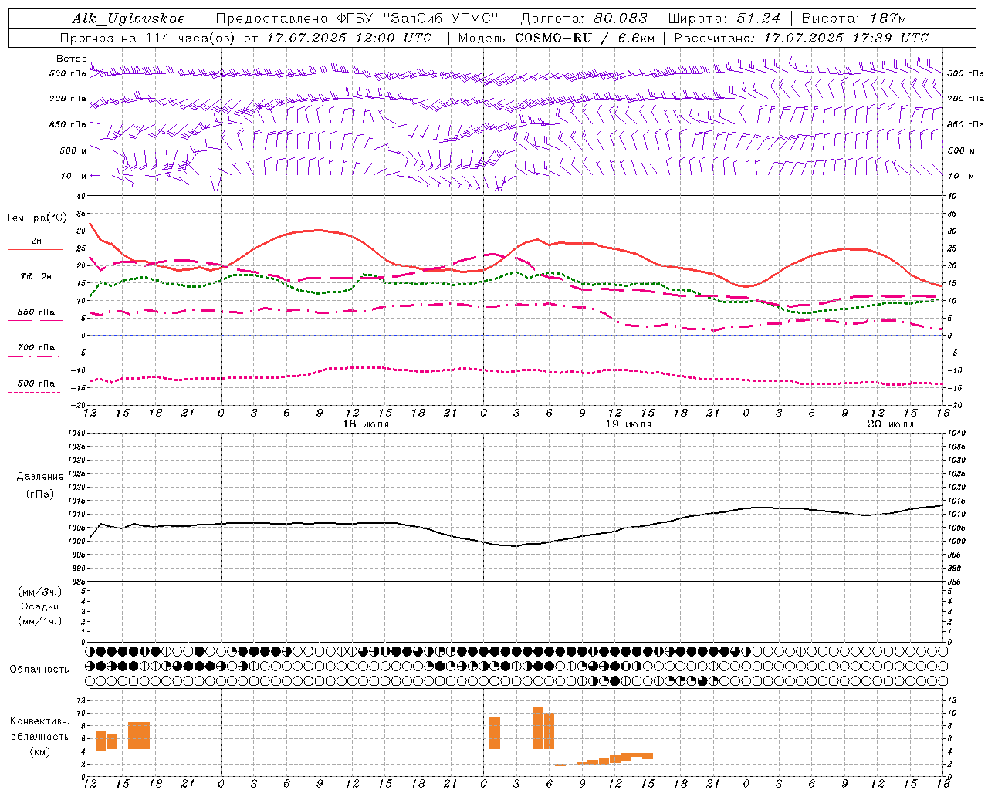Click the 'Рассчитано: 17.07.2025 17:39 UTC' timestamp
Image resolution: width=988 pixels, height=790 pixels.
(x=801, y=38)
